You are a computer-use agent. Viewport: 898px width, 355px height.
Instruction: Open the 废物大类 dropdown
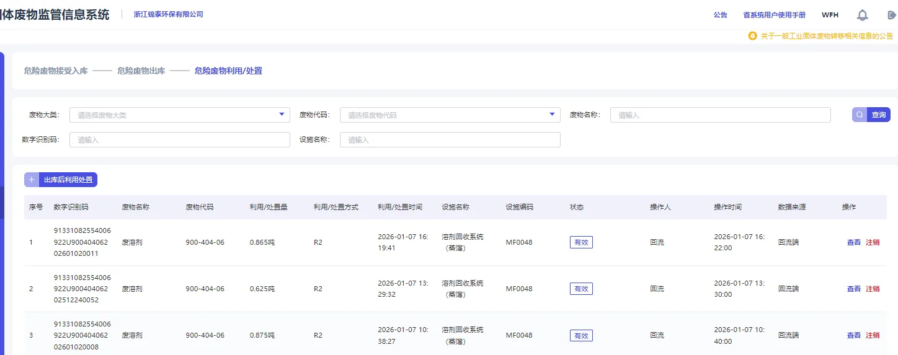pos(180,115)
